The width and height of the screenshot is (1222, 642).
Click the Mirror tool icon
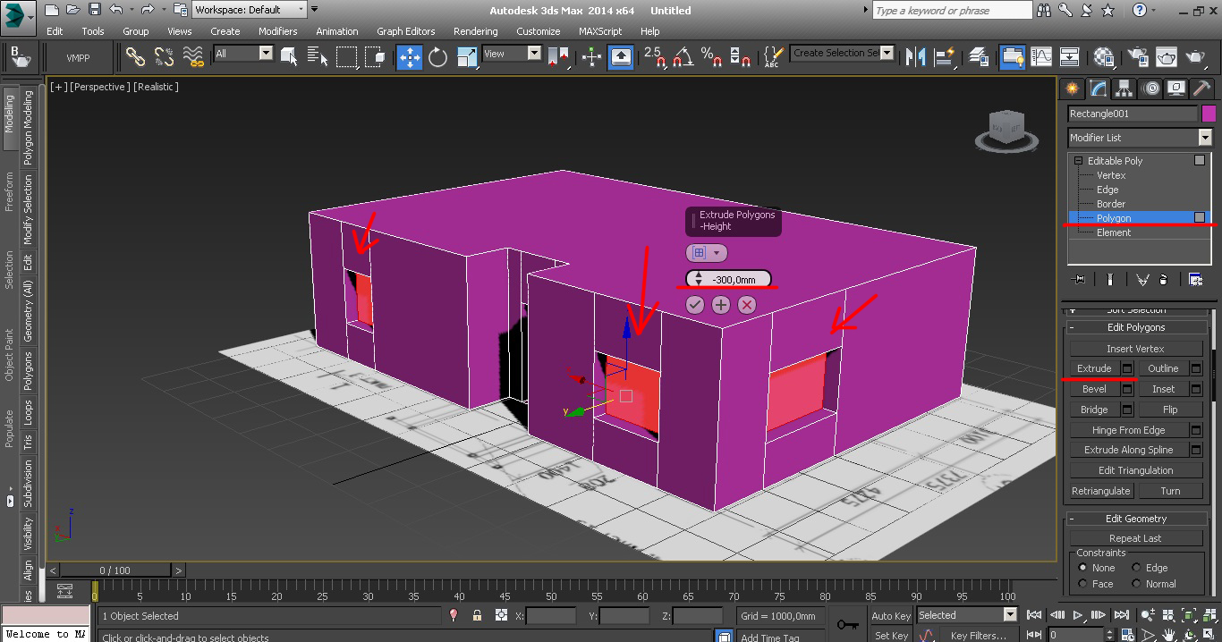(x=915, y=57)
